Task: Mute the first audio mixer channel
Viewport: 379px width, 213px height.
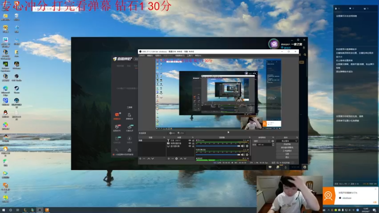Action: 243,146
